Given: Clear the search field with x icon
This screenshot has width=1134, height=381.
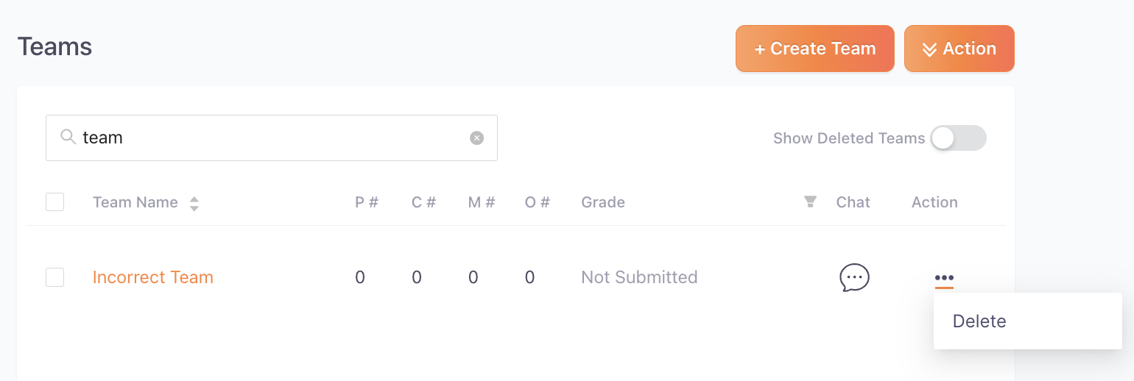Looking at the screenshot, I should [477, 138].
